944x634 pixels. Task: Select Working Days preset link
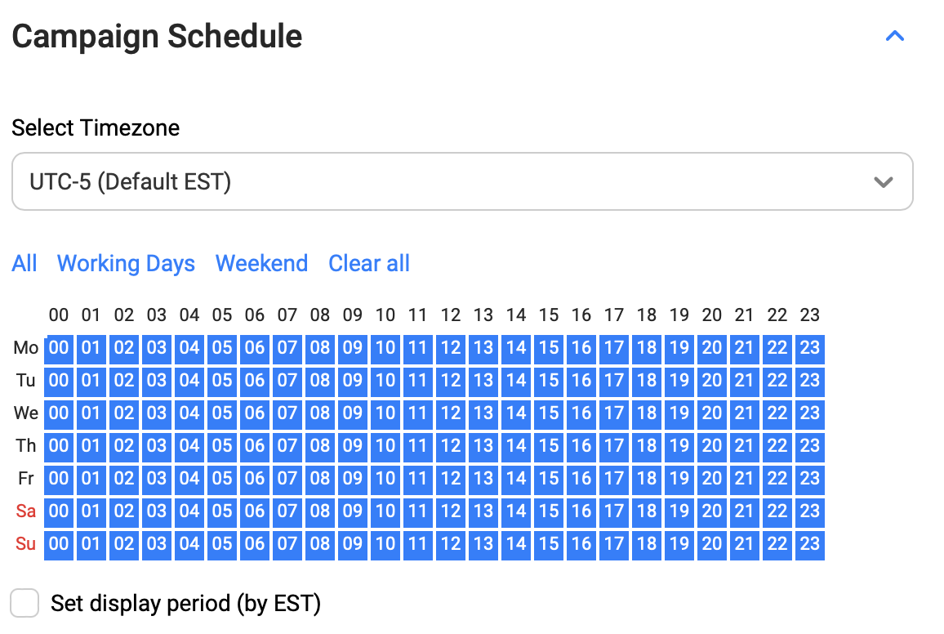click(126, 263)
